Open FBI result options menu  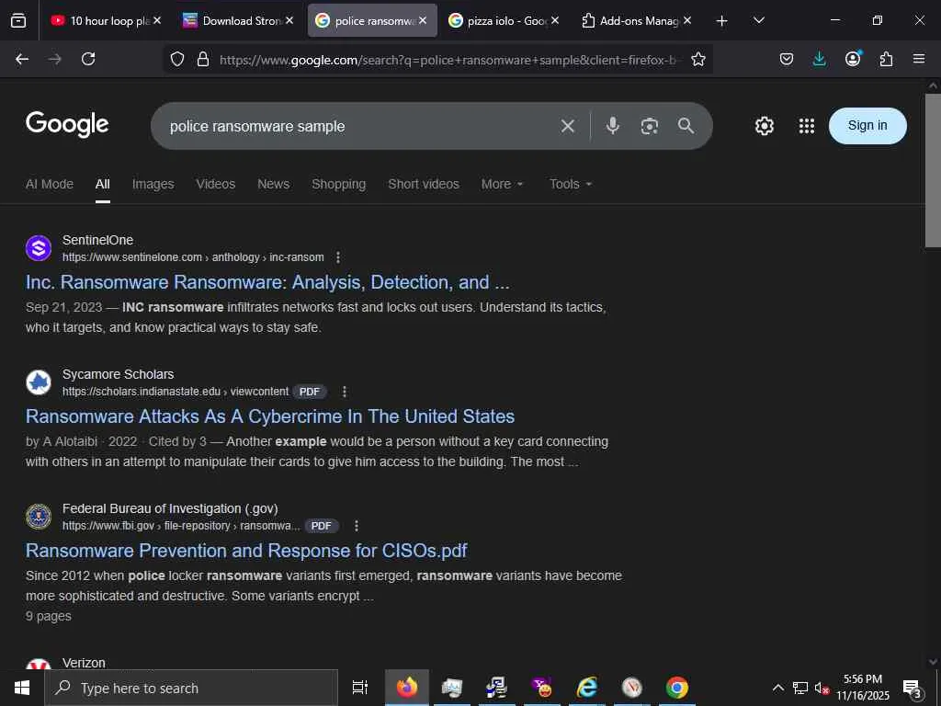(x=357, y=526)
